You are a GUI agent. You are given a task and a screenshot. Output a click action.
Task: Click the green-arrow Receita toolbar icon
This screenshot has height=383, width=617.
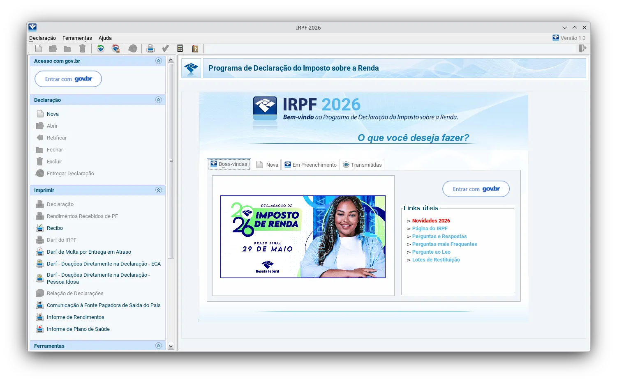[101, 48]
